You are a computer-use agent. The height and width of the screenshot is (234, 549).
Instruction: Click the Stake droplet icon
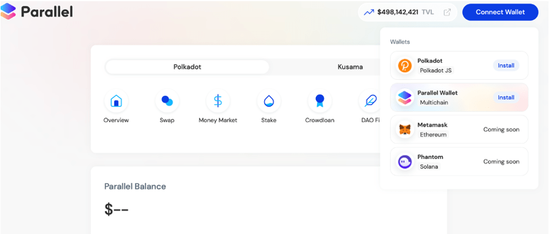(x=269, y=102)
